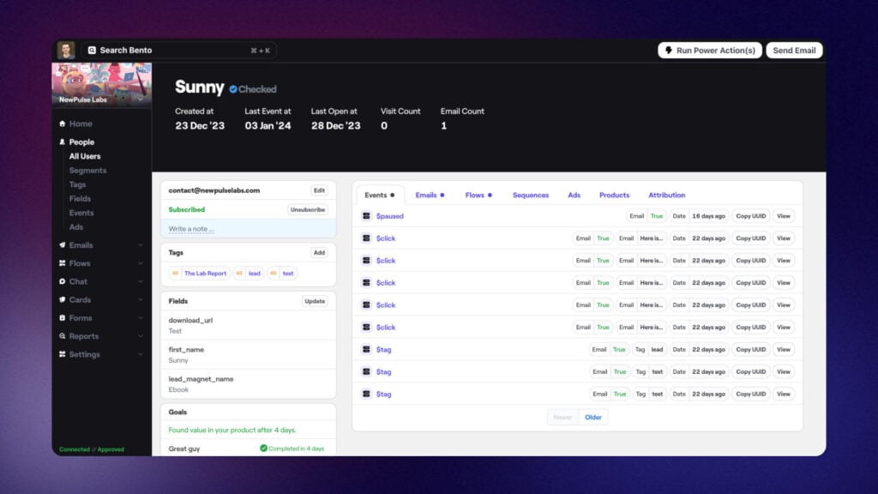
Task: Click the People icon in the sidebar
Action: 62,142
